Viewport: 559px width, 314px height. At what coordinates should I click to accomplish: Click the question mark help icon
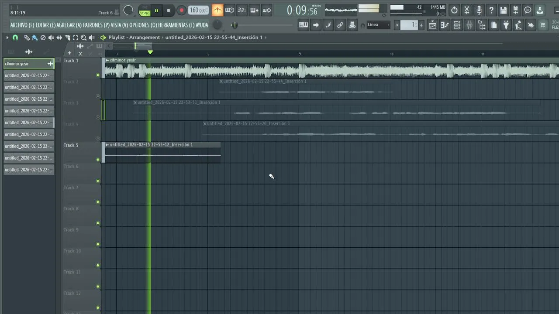pyautogui.click(x=491, y=10)
